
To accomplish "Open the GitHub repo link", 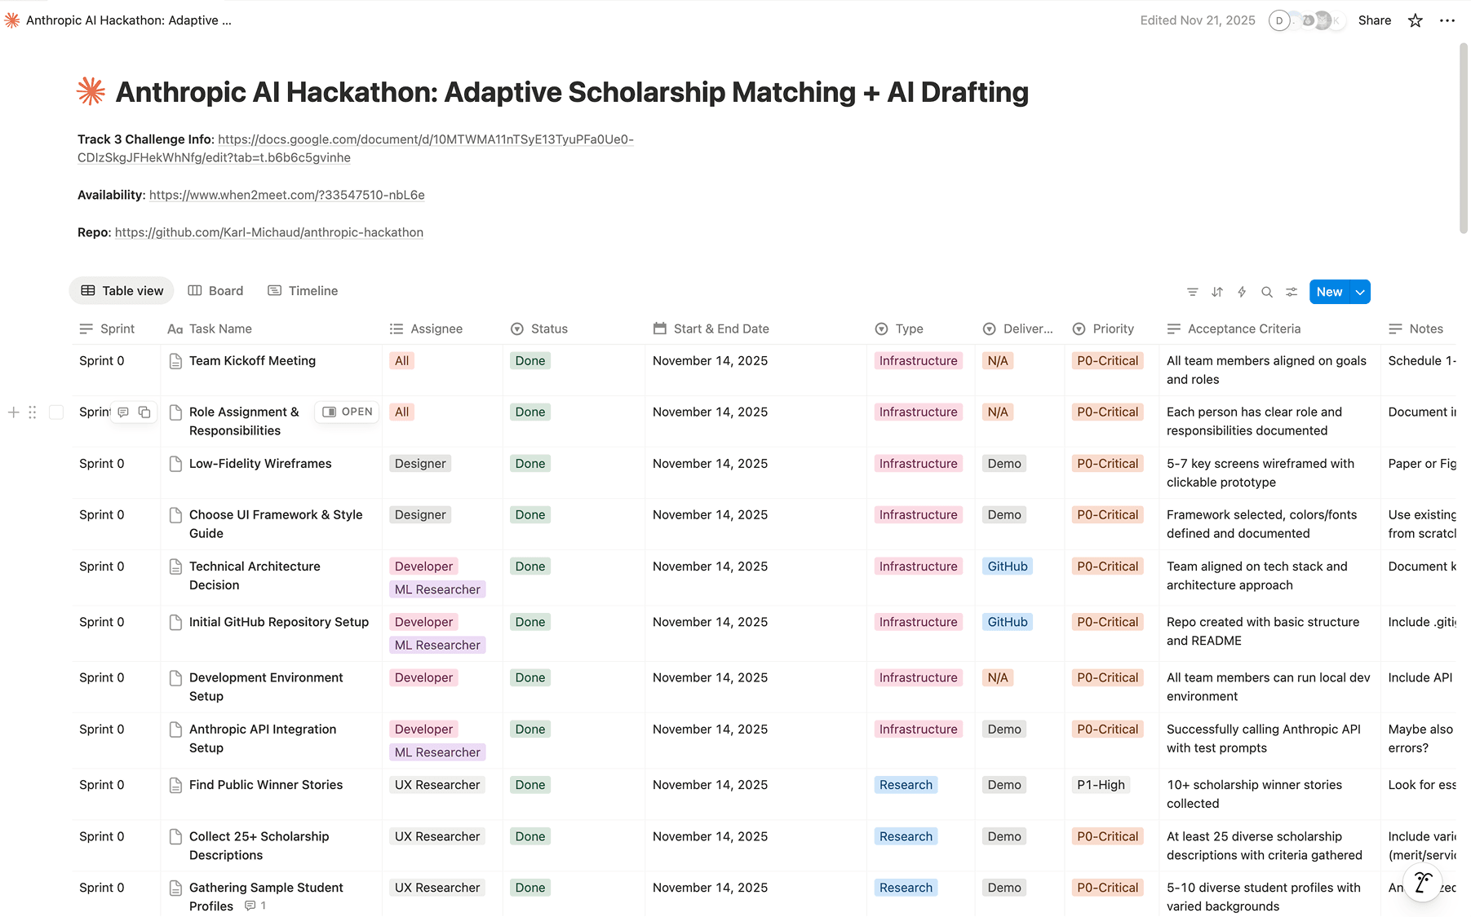I will (x=268, y=232).
